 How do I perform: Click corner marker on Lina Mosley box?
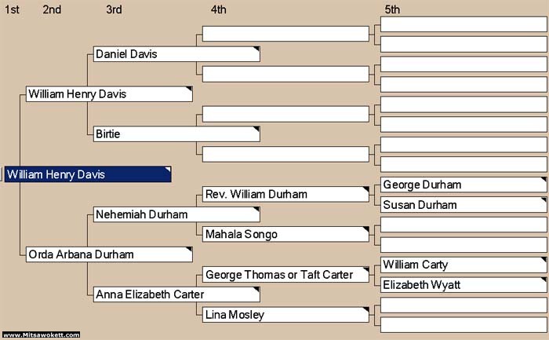coord(366,309)
